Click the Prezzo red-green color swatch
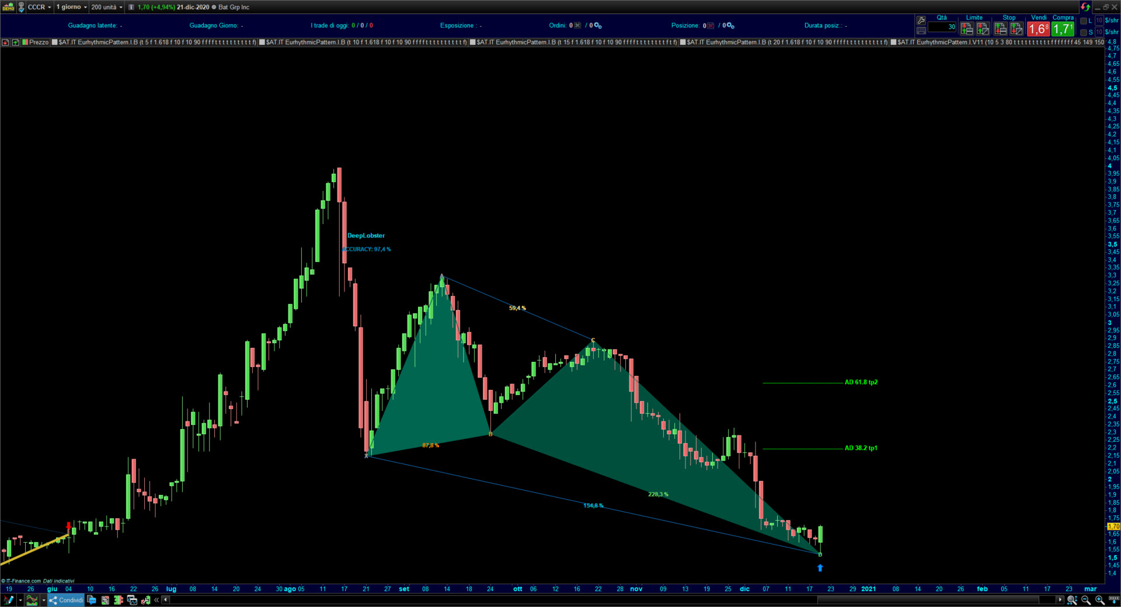Image resolution: width=1121 pixels, height=607 pixels. tap(25, 42)
